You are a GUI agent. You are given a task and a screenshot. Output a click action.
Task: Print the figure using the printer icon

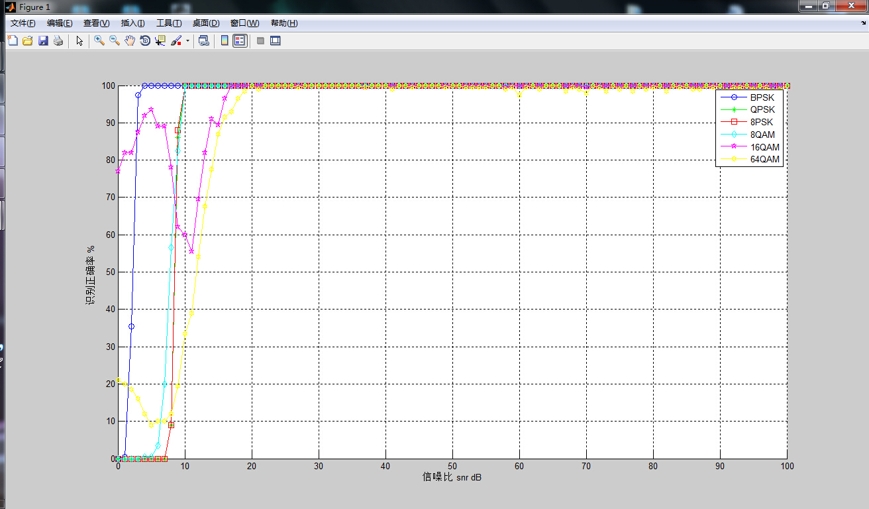58,40
